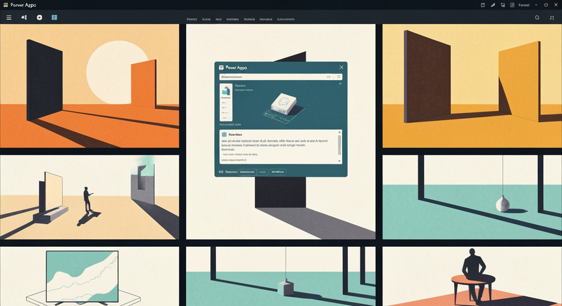Click the text field in the dialog's upper part
This screenshot has width=562, height=306.
click(280, 77)
